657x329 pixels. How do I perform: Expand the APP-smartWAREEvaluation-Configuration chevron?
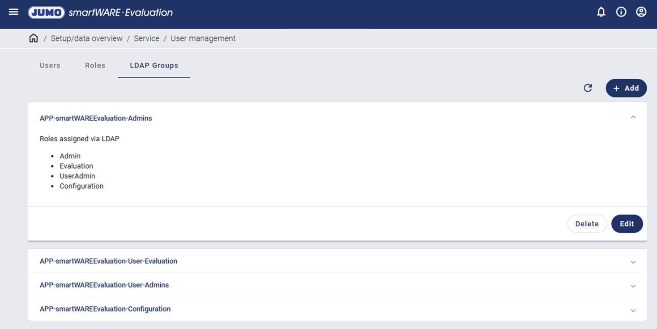click(x=633, y=310)
